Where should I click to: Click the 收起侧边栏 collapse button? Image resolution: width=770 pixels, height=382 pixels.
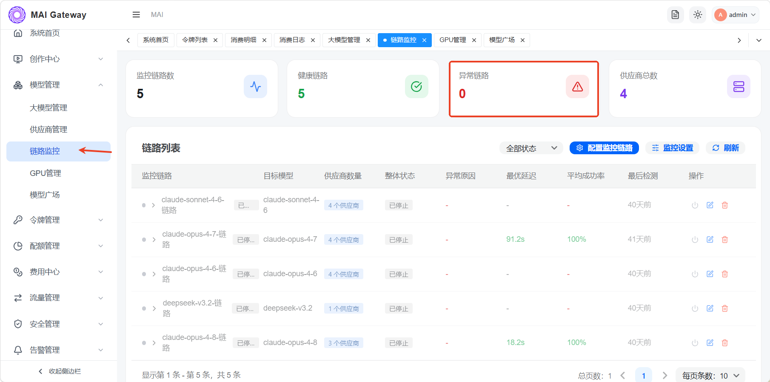(x=59, y=371)
